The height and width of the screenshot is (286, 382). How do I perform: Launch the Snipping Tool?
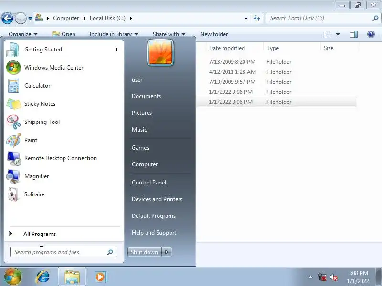(64, 122)
